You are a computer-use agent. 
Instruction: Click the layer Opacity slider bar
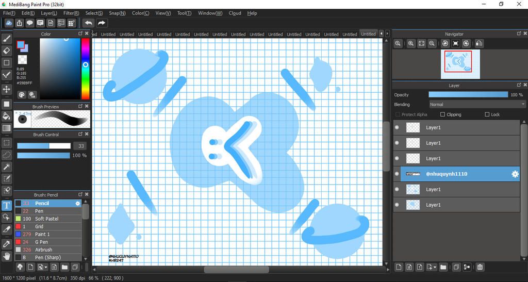(x=468, y=95)
